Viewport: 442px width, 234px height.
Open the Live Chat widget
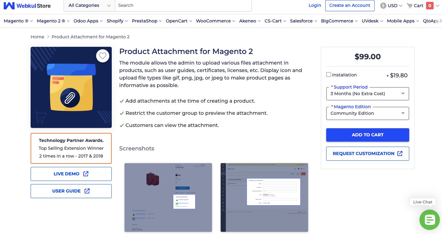429,220
